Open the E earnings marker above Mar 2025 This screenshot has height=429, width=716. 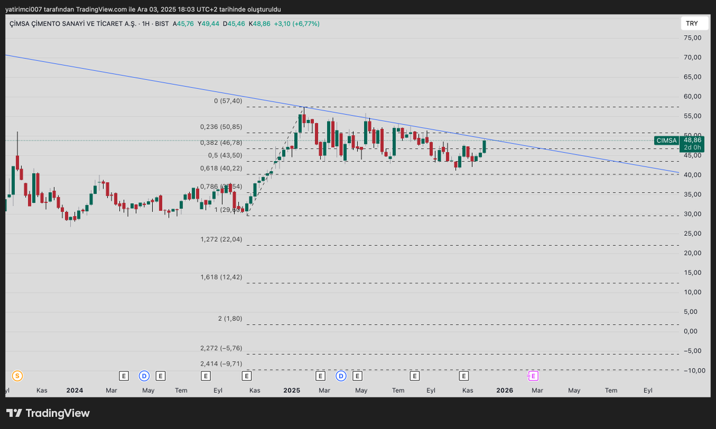320,376
